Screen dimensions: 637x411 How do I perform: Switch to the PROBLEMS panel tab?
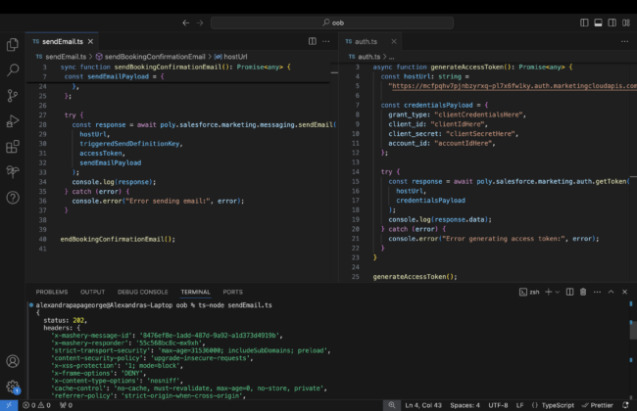(52, 293)
